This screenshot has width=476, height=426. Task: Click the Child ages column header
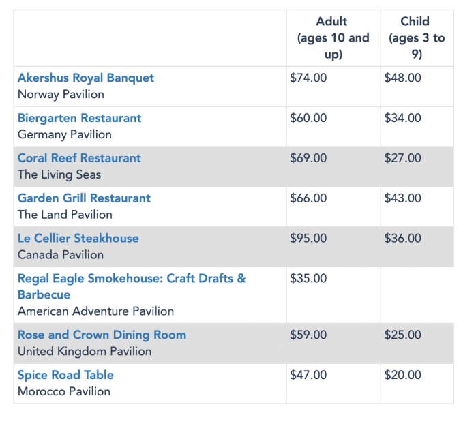coord(417,38)
